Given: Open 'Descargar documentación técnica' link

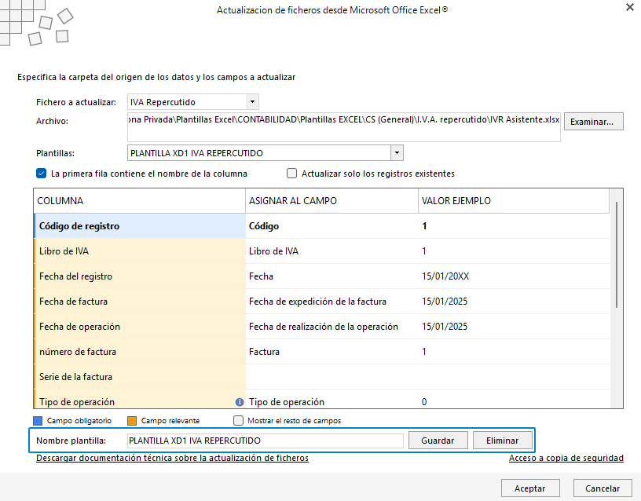Looking at the screenshot, I should [x=172, y=458].
